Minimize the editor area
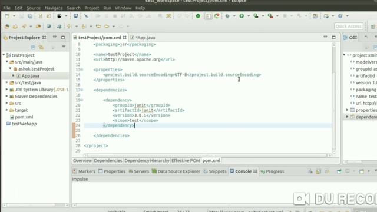 325,37
